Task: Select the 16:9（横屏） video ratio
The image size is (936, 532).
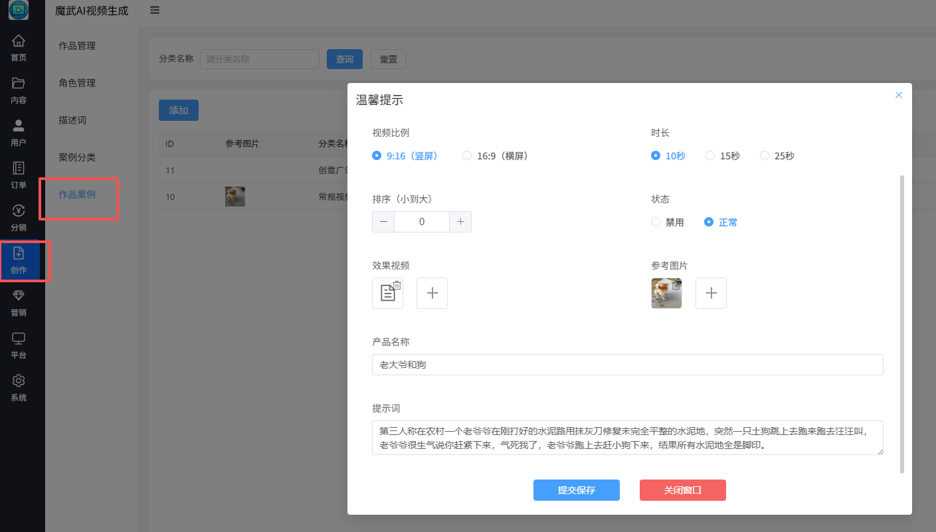Action: pyautogui.click(x=467, y=155)
